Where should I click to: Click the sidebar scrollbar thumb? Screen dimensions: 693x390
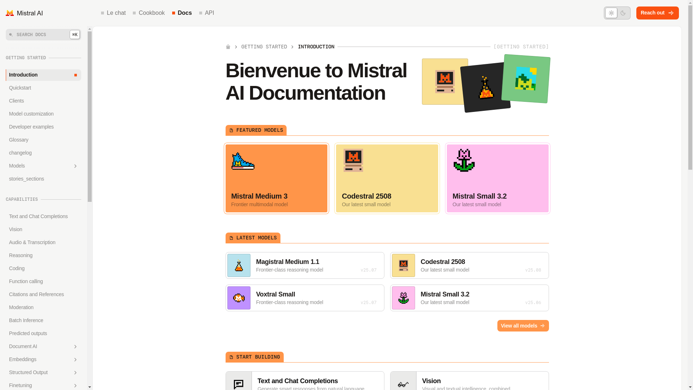[x=90, y=117]
